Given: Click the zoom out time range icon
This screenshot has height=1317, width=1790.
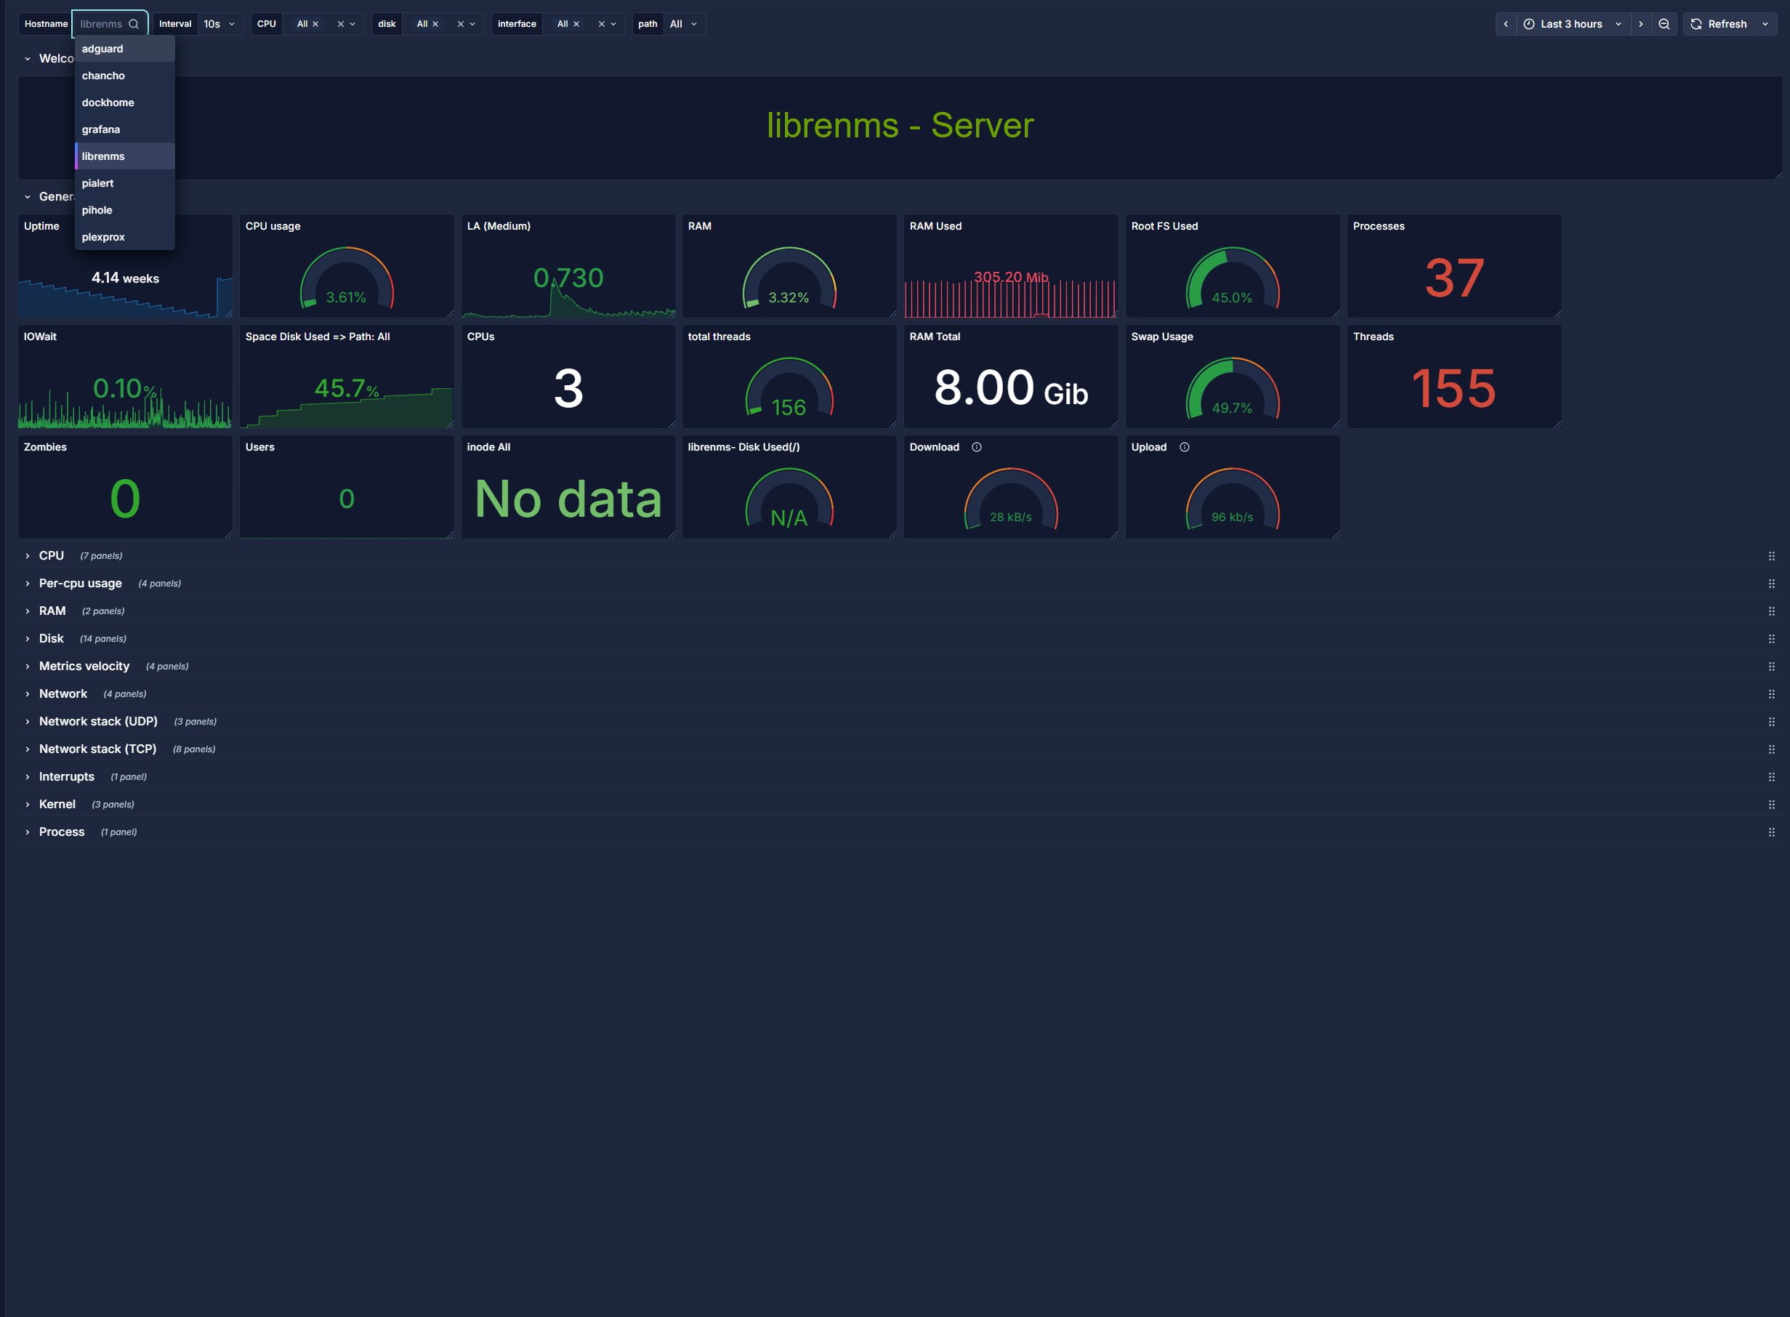Looking at the screenshot, I should coord(1664,24).
